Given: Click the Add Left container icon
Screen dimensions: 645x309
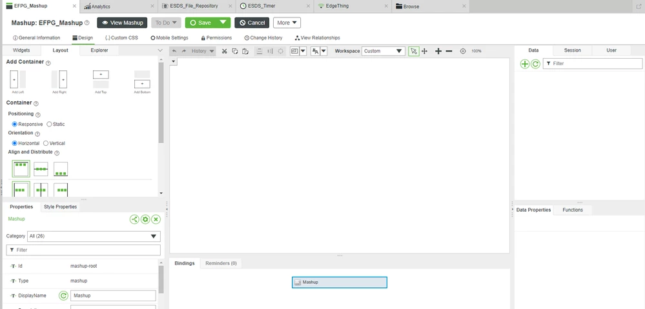Looking at the screenshot, I should point(17,79).
